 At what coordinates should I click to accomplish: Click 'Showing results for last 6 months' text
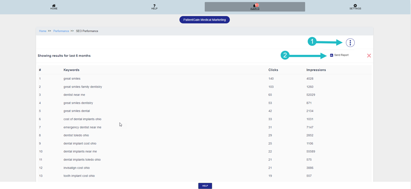[x=64, y=56]
